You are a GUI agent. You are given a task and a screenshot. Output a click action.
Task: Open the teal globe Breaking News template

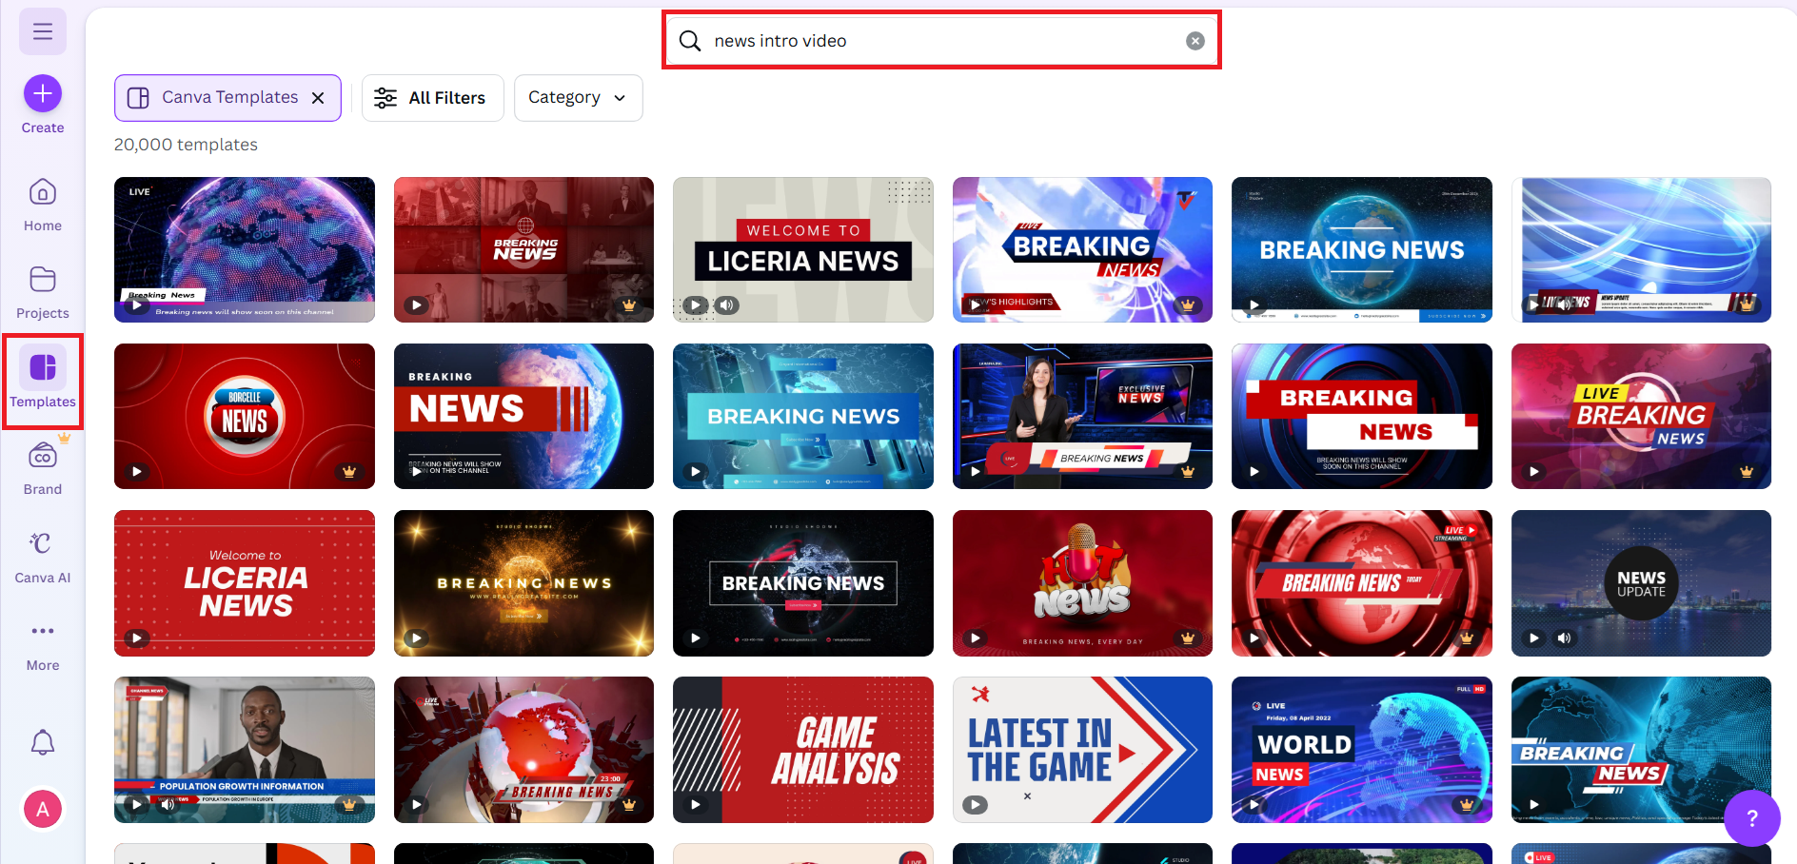[1641, 750]
